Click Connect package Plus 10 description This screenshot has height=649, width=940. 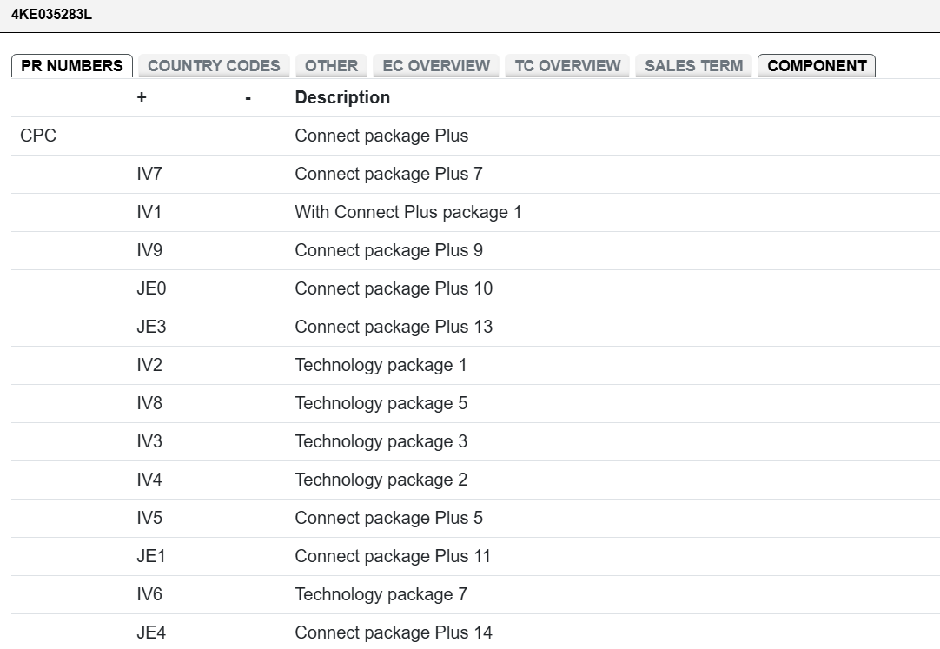click(394, 288)
